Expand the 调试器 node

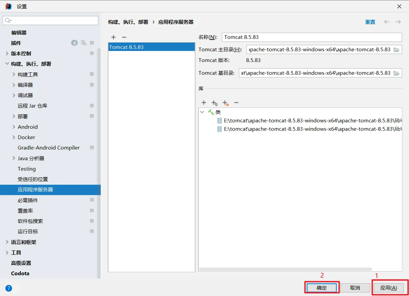coord(14,95)
